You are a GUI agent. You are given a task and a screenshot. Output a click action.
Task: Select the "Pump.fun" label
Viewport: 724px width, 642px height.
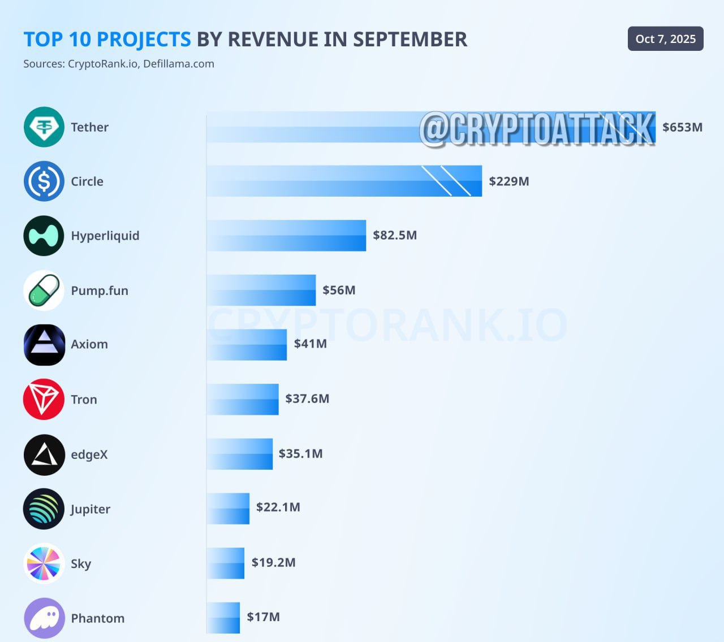coord(100,291)
